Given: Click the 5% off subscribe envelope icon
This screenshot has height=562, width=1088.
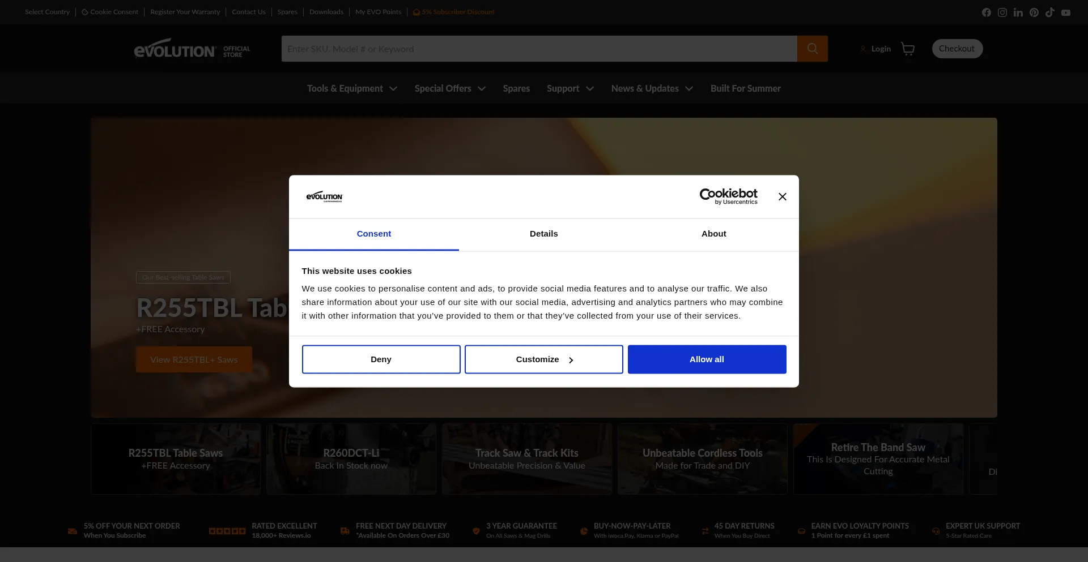Looking at the screenshot, I should (x=73, y=531).
